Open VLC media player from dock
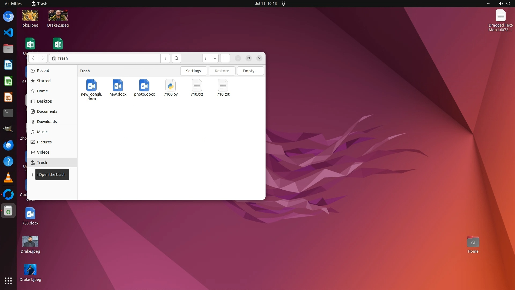This screenshot has width=515, height=290. [8, 177]
